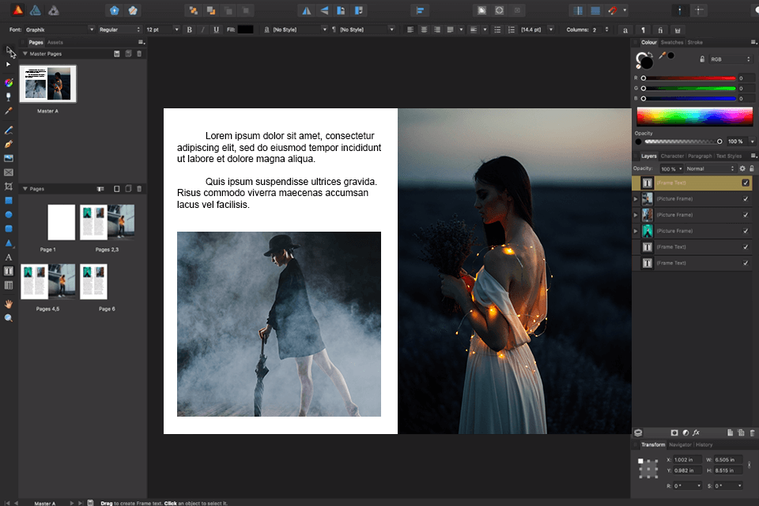Uncheck visibility of selected Frame Text layer

pos(746,183)
